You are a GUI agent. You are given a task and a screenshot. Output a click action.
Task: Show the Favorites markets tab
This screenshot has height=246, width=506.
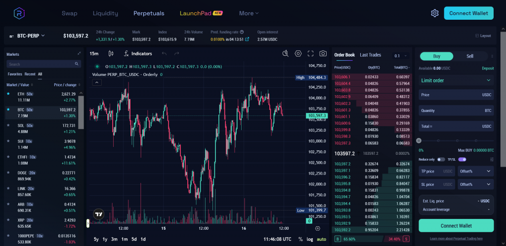(15, 74)
